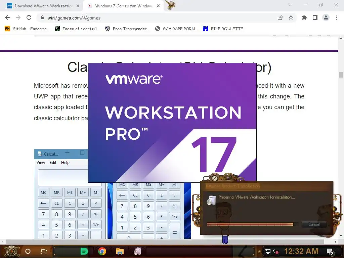Open the FILE ROULETTE bookmark
Viewport: 344px width, 258px height.
223,29
